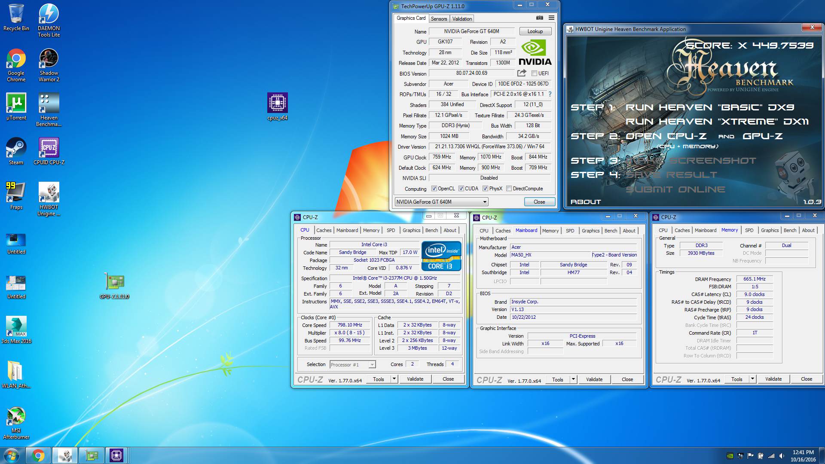The height and width of the screenshot is (464, 825).
Task: Expand Tools dropdown arrow in CPU tab window
Action: [x=394, y=379]
